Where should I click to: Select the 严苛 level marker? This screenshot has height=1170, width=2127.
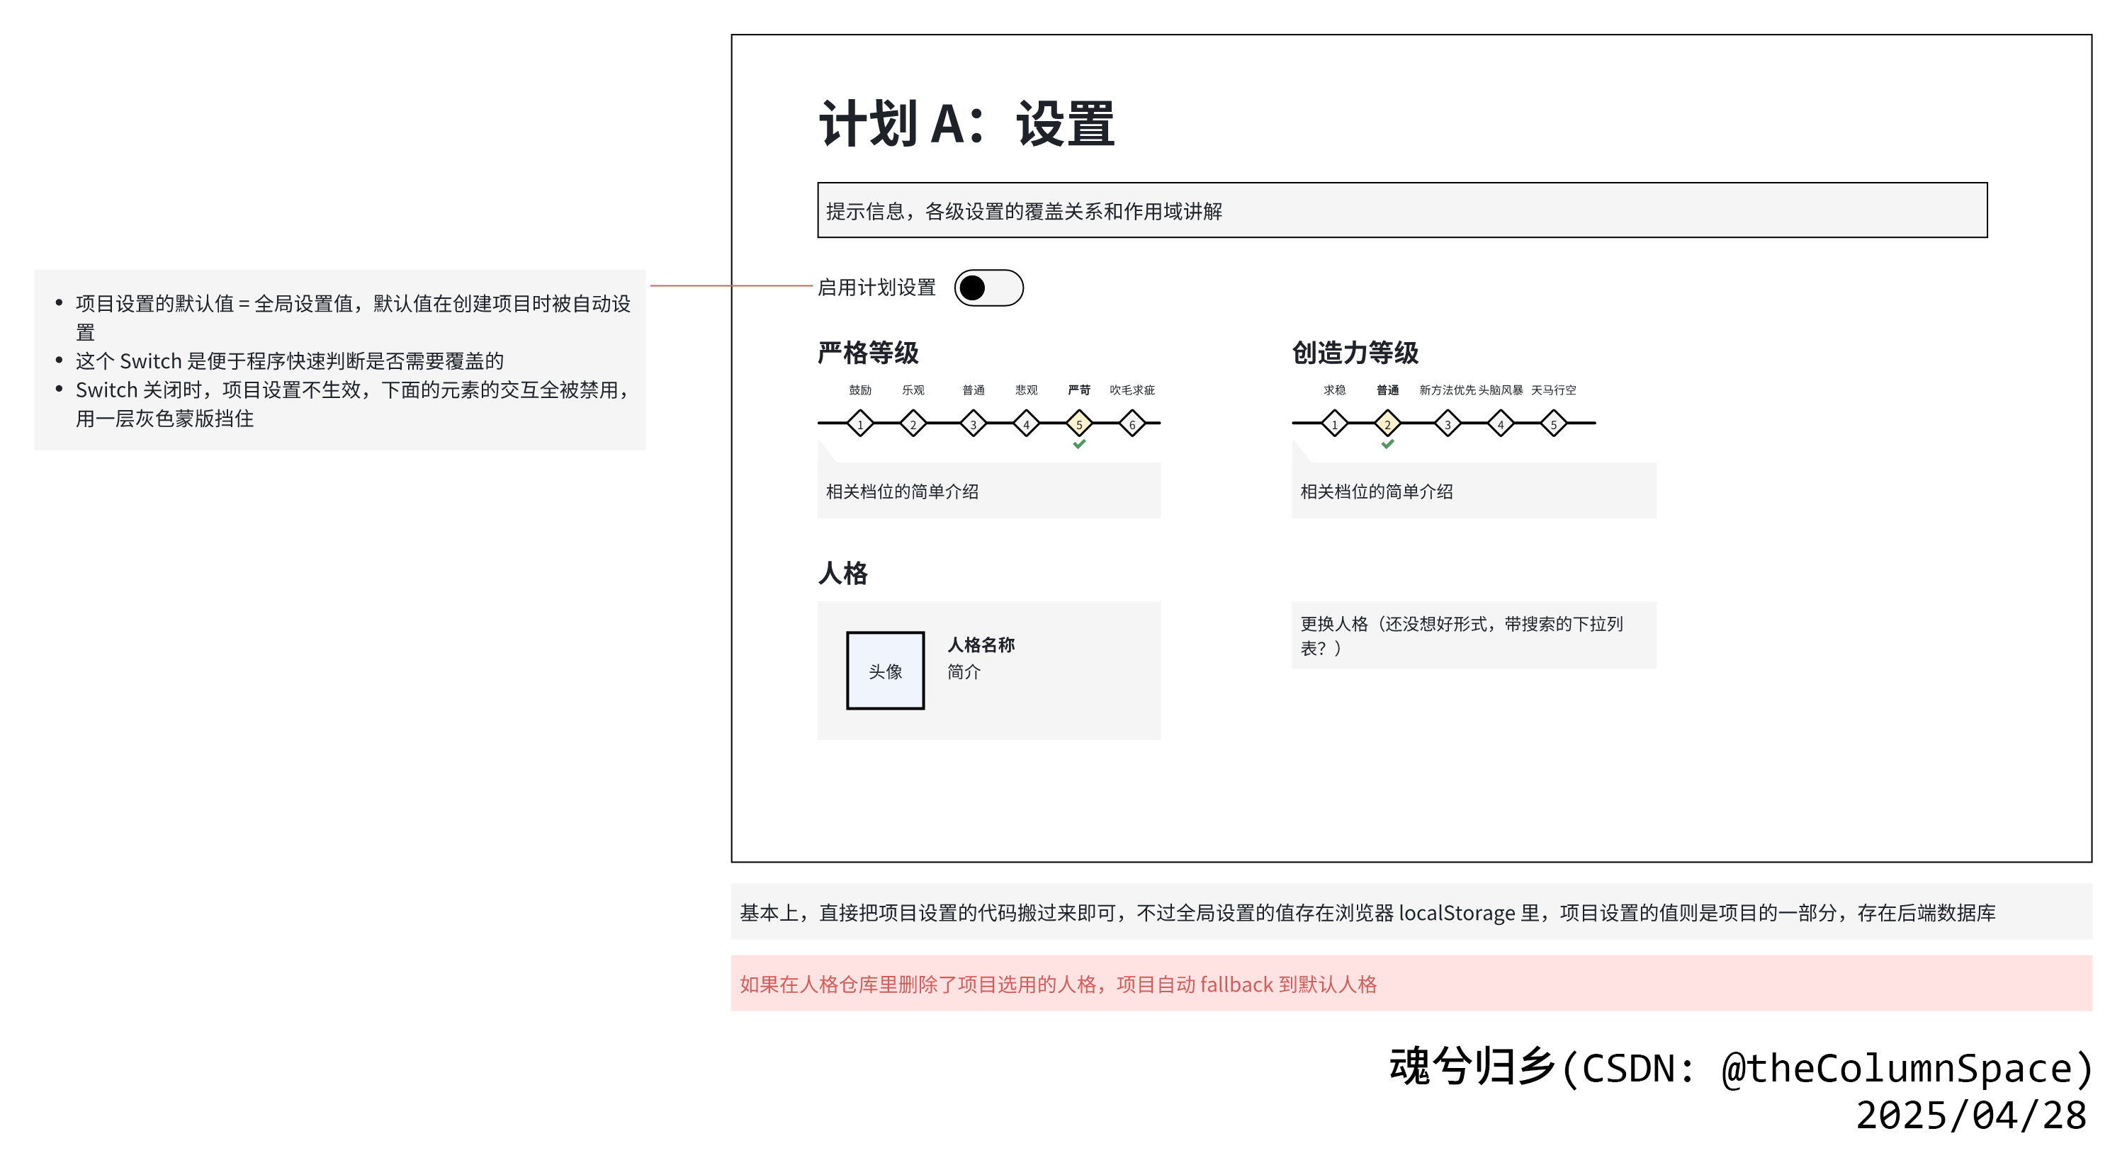click(1078, 424)
